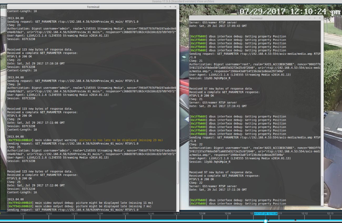This screenshot has width=342, height=223.
Task: Click the Xeoma View archive title bar
Action: click(x=183, y=1)
